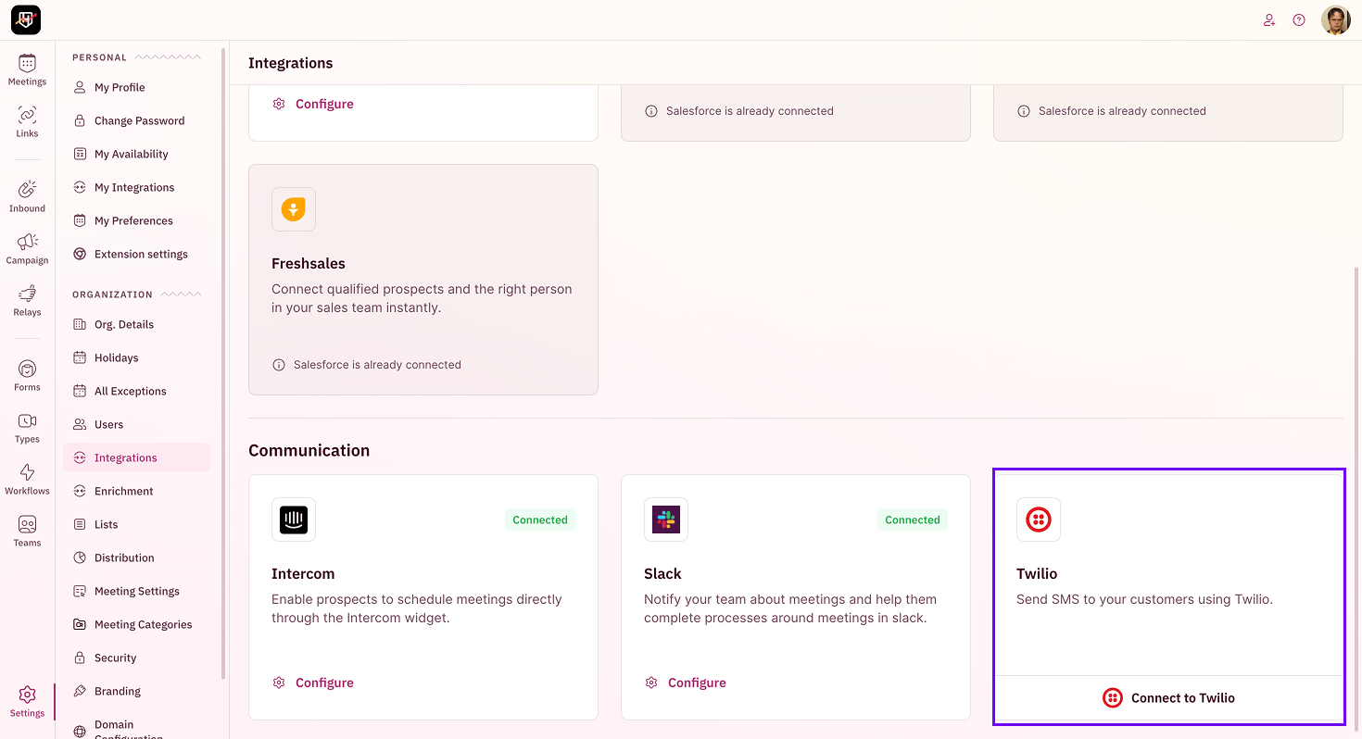Viewport: 1362px width, 739px height.
Task: Open Distribution settings
Action: tap(137, 557)
